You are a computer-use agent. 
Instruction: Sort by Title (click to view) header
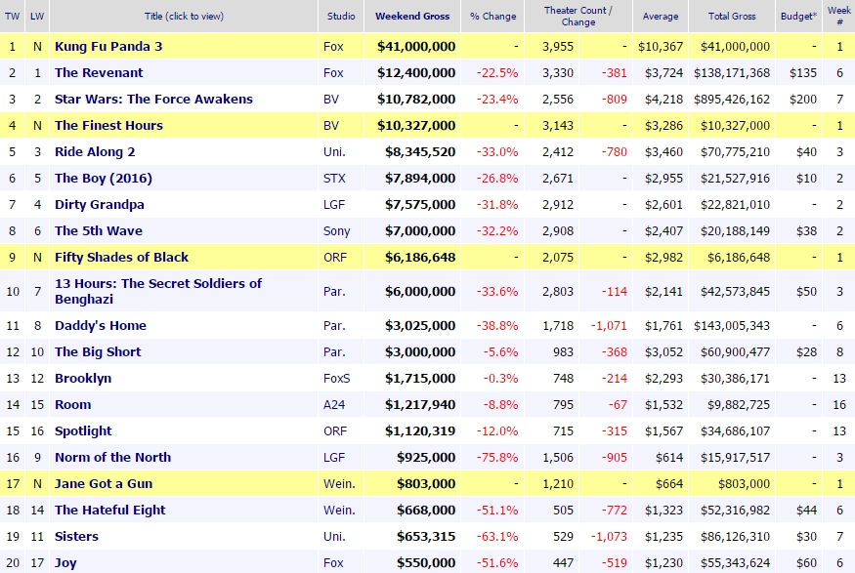(x=184, y=16)
